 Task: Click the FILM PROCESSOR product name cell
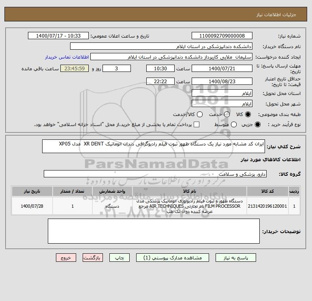[190, 206]
